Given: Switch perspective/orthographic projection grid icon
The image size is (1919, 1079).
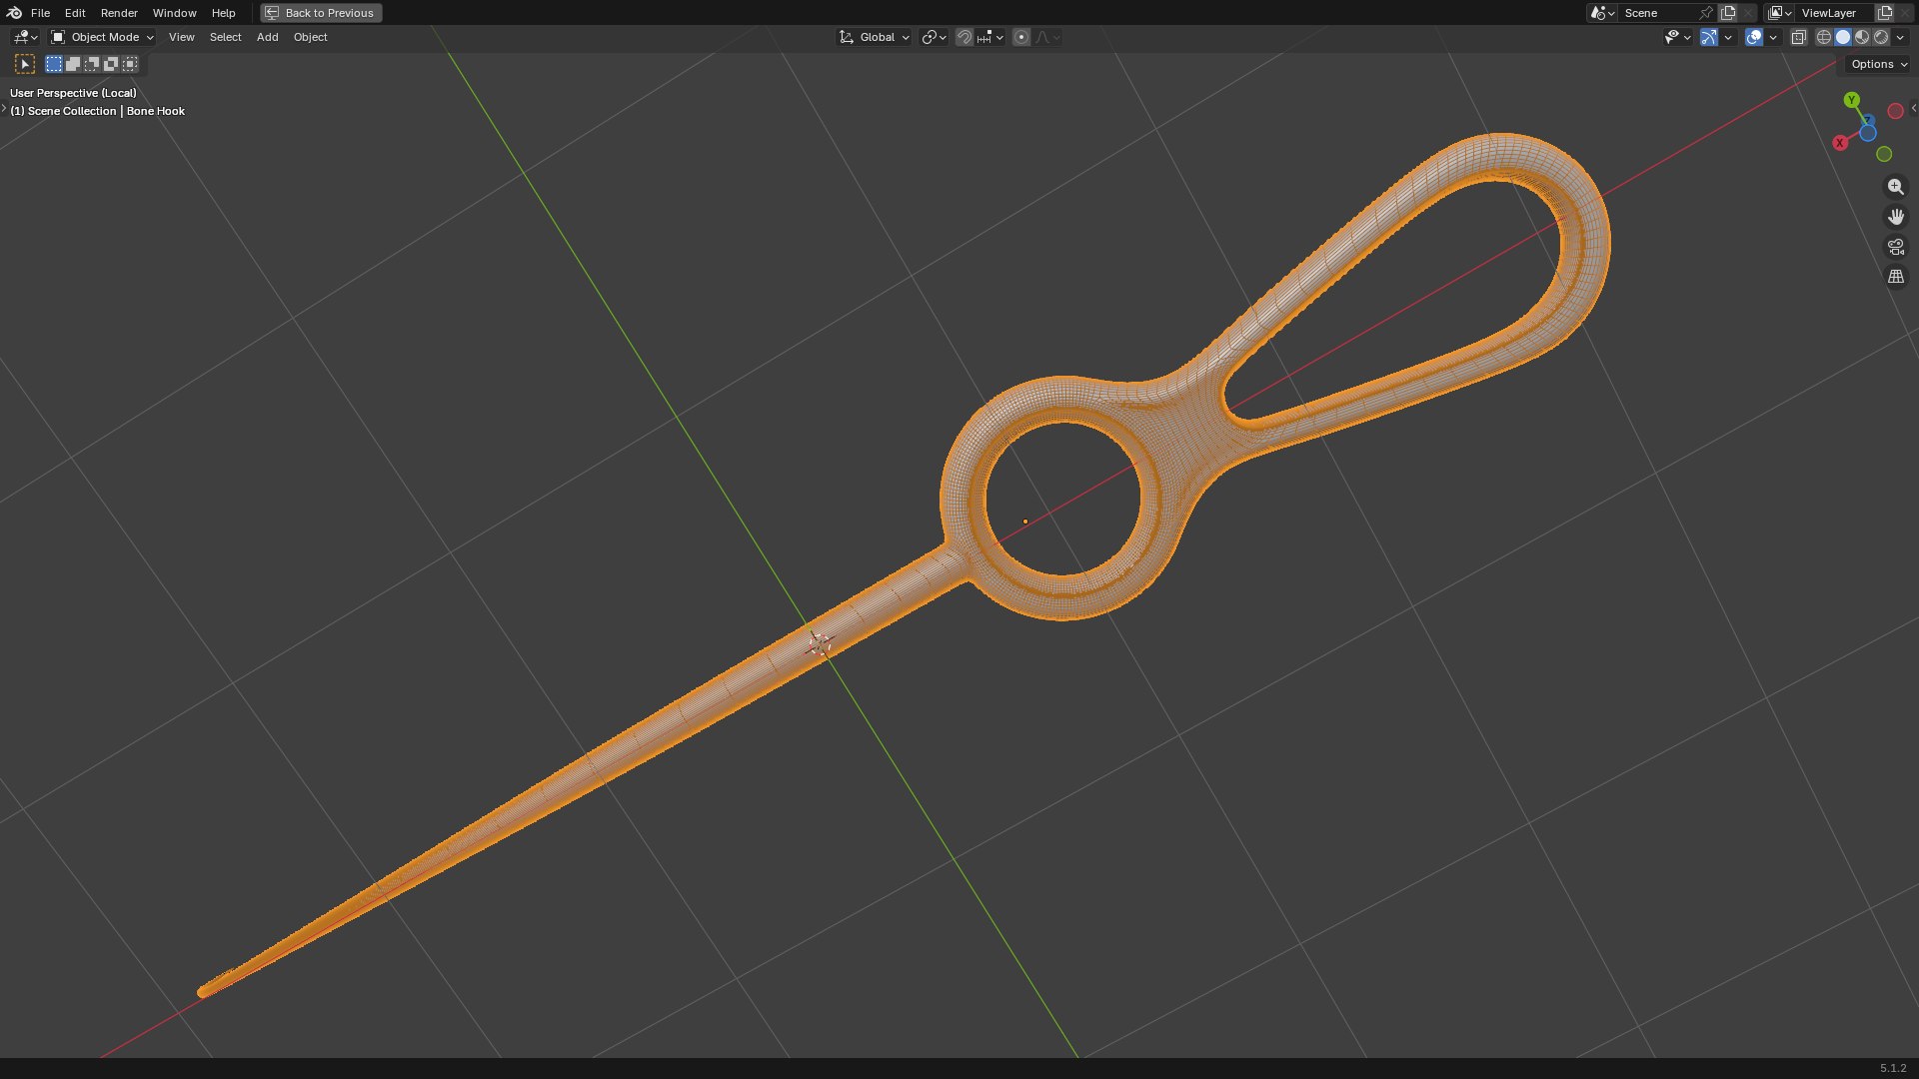Looking at the screenshot, I should [1896, 277].
